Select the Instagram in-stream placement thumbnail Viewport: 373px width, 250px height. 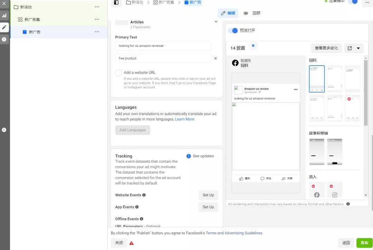[335, 190]
